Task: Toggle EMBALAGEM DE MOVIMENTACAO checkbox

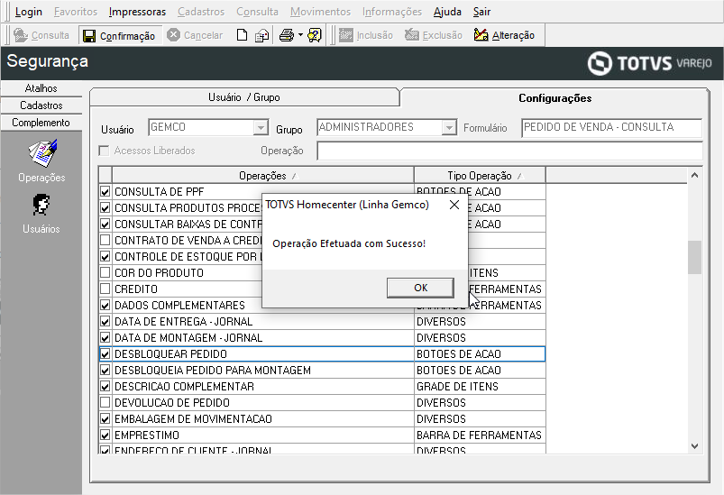Action: pos(105,418)
